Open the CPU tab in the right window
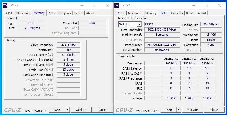Viewport: 227px width, 115px height. coord(121,13)
